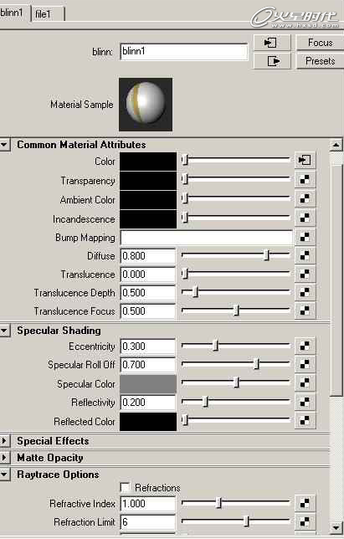
Task: Click the Diffuse slider track
Action: coord(236,254)
